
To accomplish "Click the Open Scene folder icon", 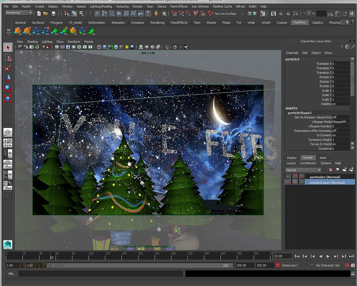I will [x=46, y=14].
